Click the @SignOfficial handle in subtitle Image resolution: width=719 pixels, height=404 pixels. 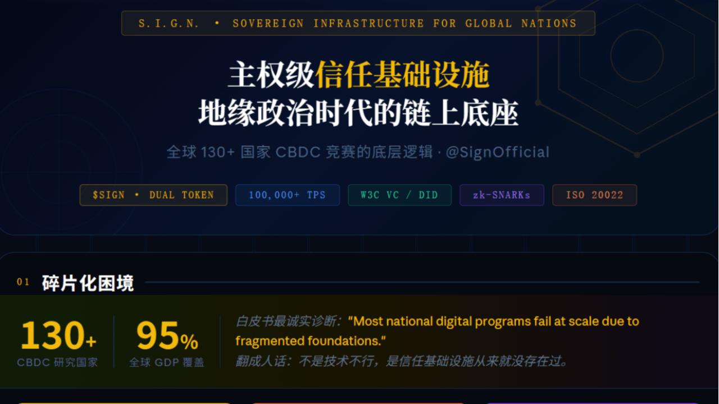pyautogui.click(x=498, y=152)
